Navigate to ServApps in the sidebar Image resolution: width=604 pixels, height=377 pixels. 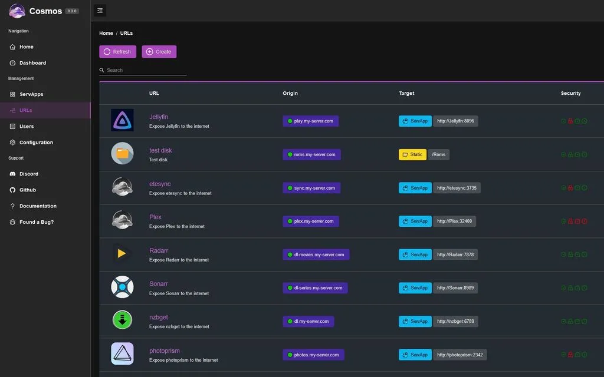pos(31,94)
